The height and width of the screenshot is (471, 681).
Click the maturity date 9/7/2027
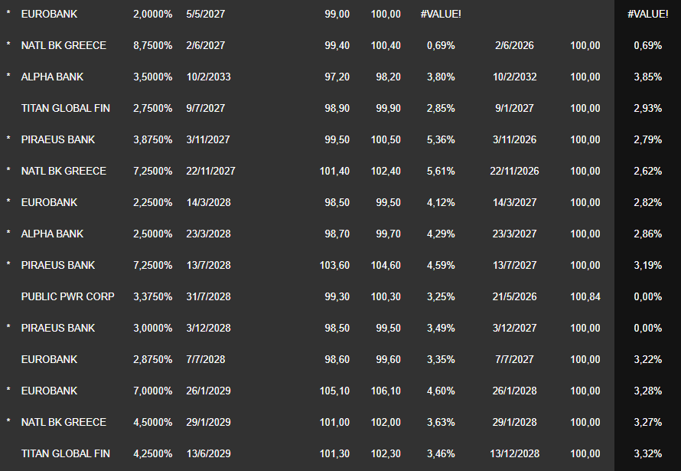[x=205, y=108]
